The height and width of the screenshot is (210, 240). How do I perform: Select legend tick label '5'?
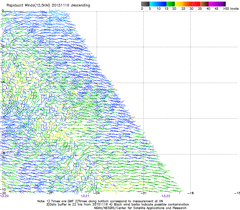pos(150,9)
